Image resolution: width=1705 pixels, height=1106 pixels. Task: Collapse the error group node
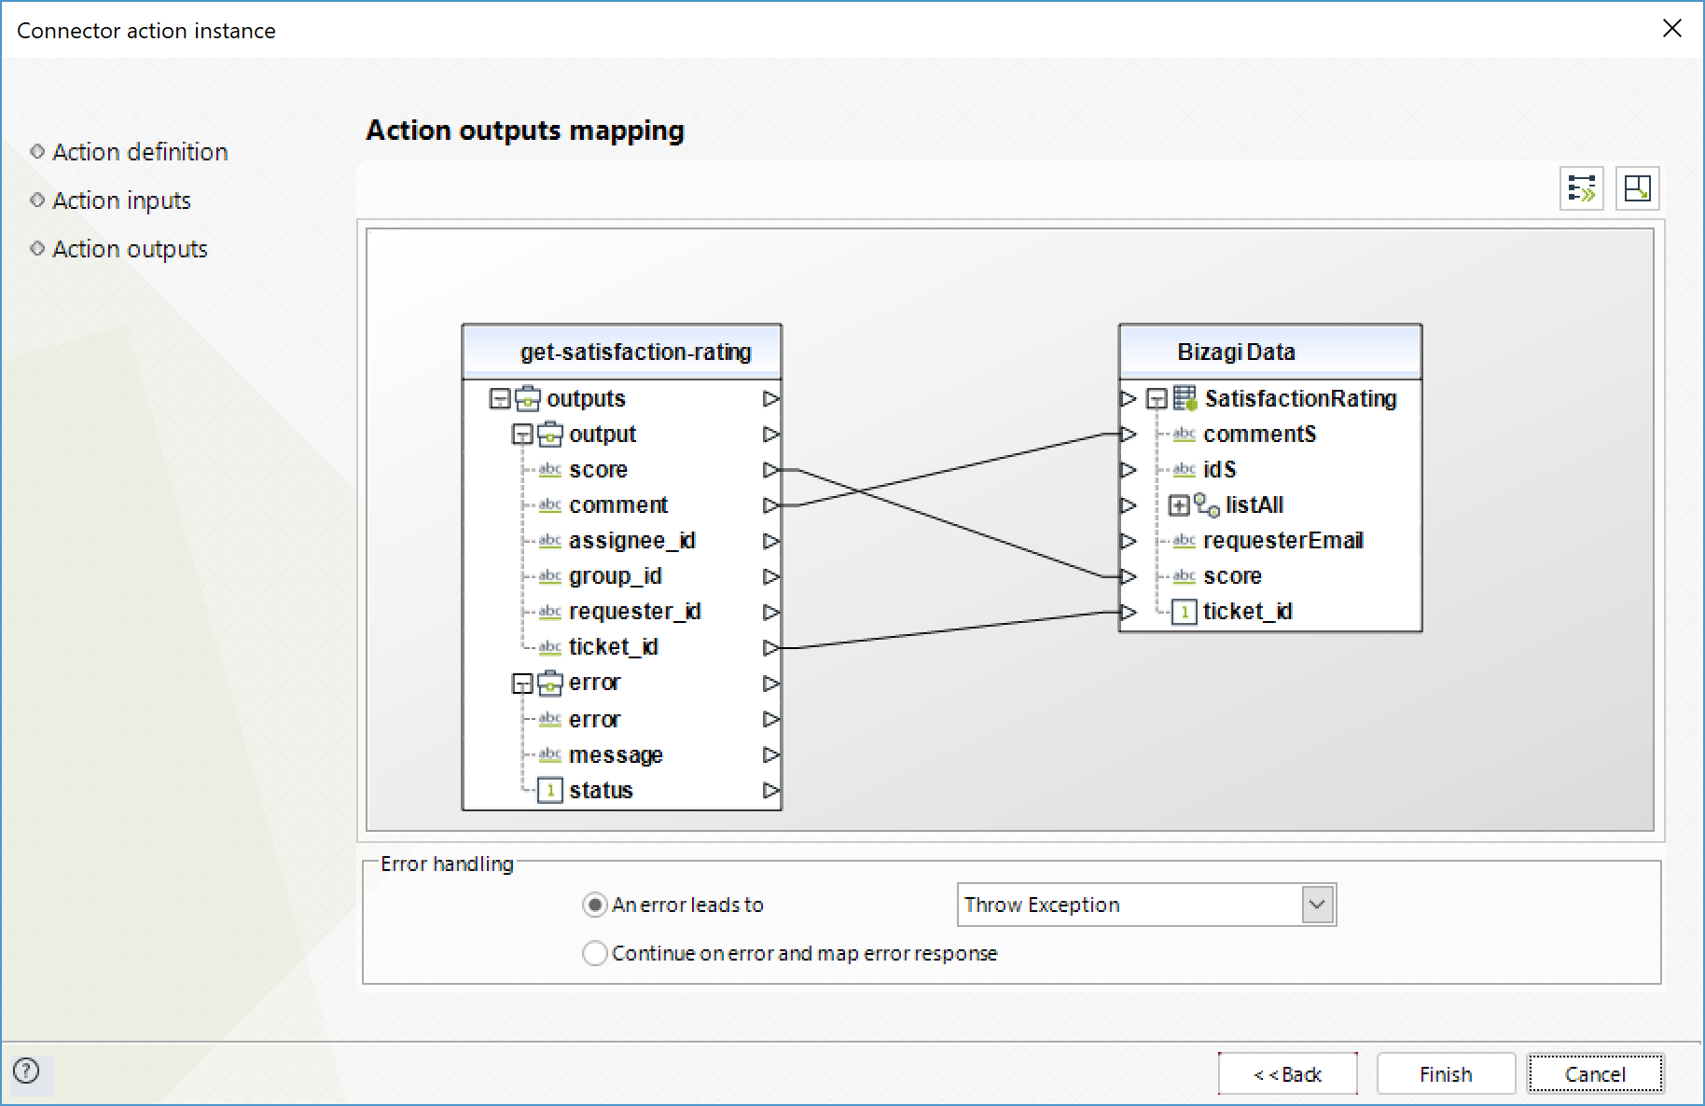pyautogui.click(x=522, y=684)
